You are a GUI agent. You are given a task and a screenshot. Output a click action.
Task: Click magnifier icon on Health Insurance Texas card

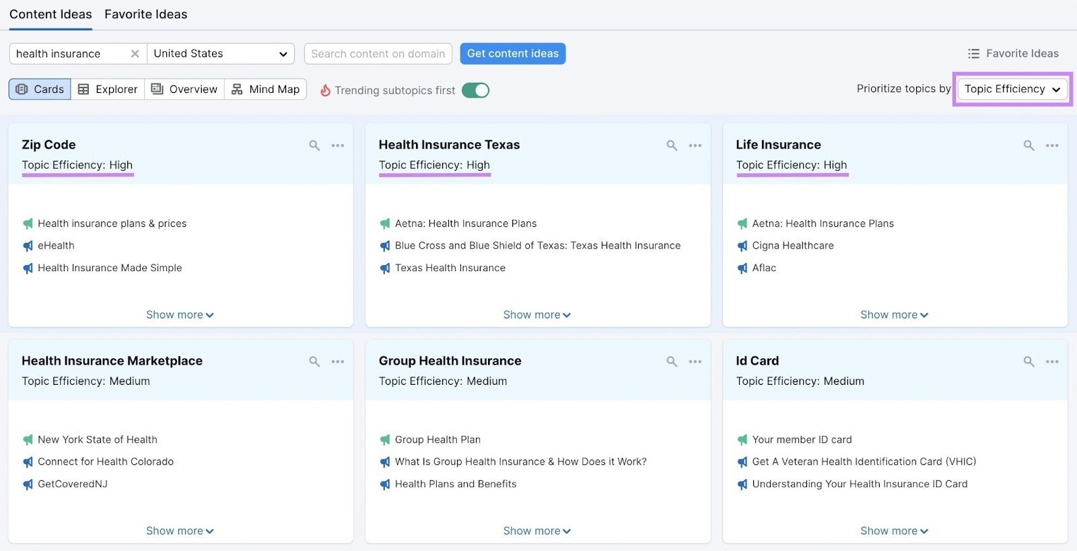(672, 145)
